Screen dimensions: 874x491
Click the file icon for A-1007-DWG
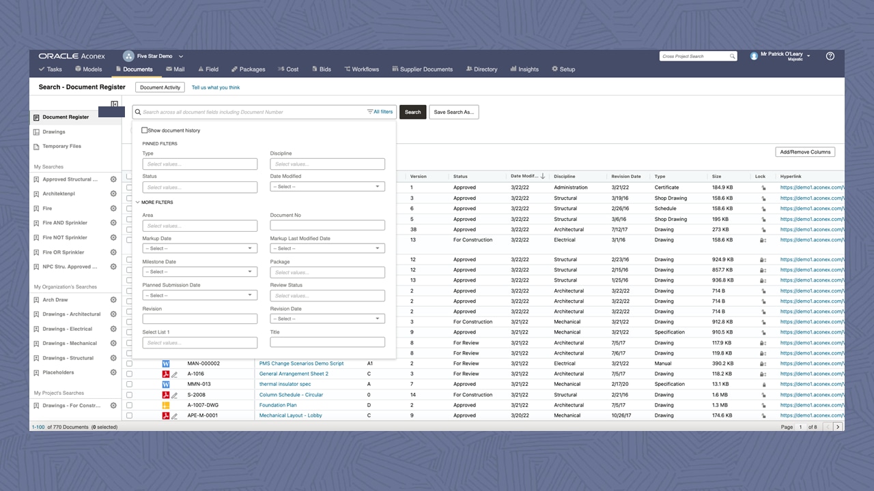(165, 405)
